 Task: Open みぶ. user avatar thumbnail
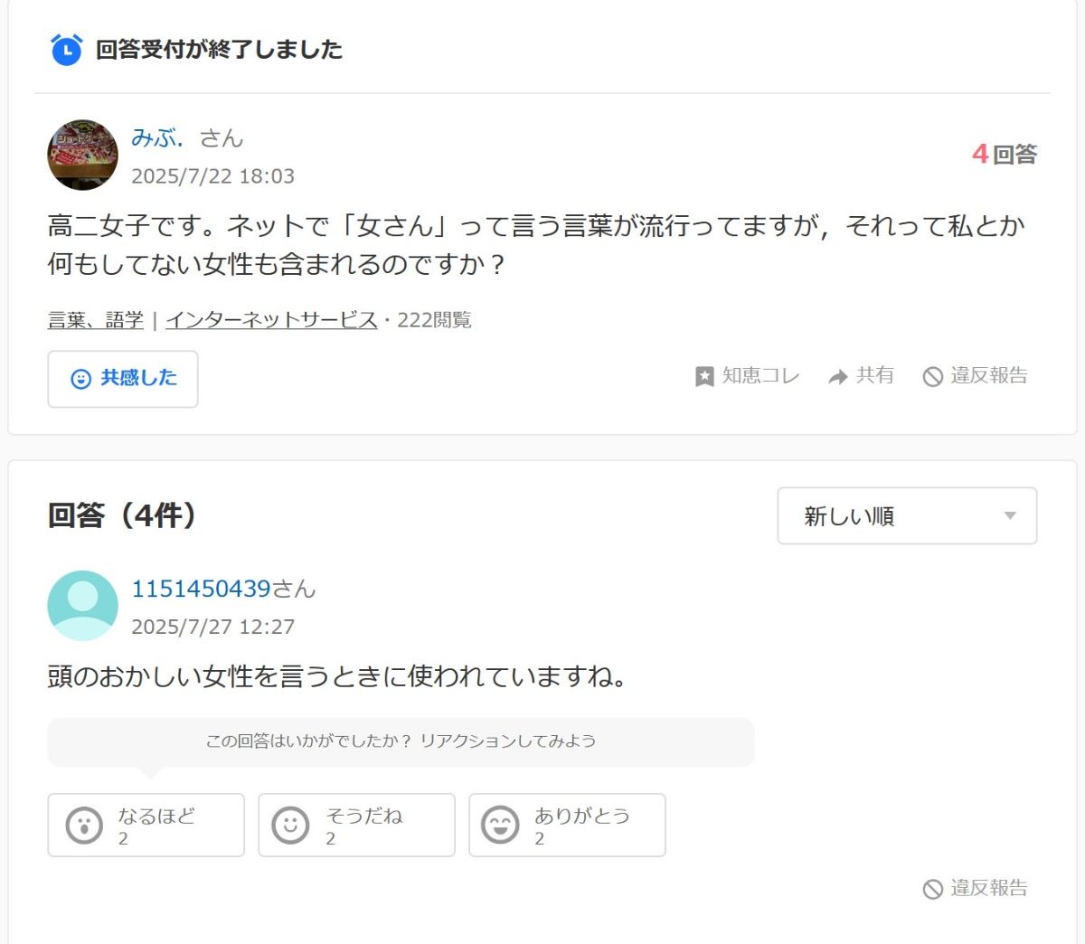tap(82, 156)
